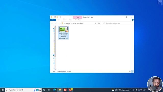Click the folder icon in title bar corner
The image size is (163, 92).
(51, 17)
